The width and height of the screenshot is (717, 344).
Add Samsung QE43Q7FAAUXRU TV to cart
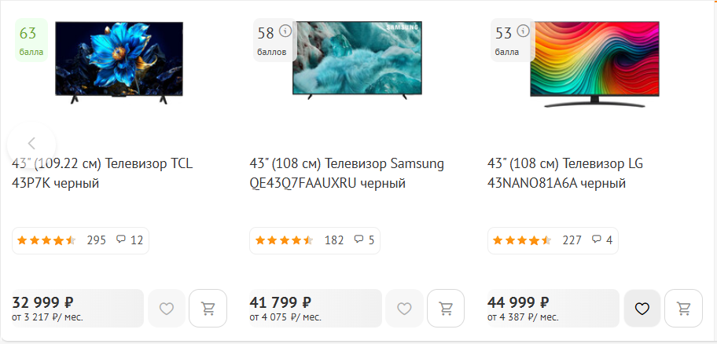[446, 309]
